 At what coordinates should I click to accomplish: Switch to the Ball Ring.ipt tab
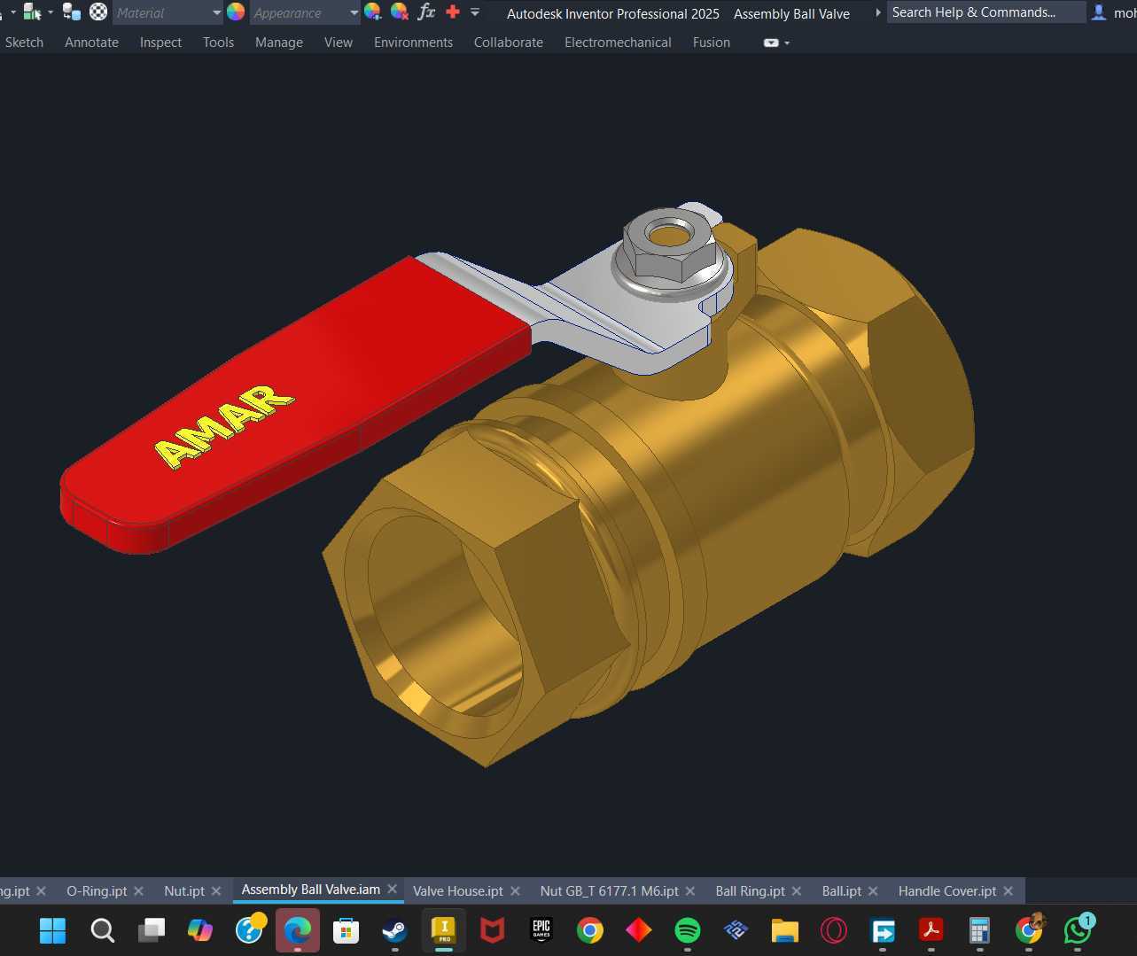[751, 890]
